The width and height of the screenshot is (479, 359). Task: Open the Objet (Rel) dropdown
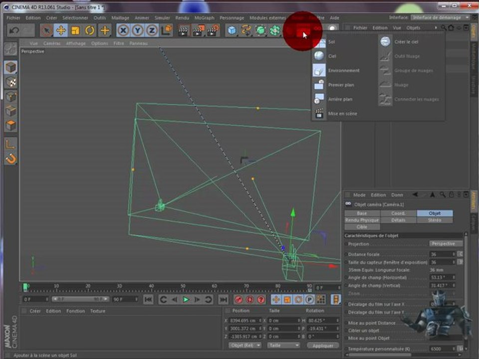pos(246,345)
